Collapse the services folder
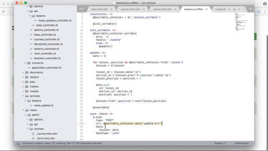Viewport: 268px width, 151px height. (x=23, y=96)
